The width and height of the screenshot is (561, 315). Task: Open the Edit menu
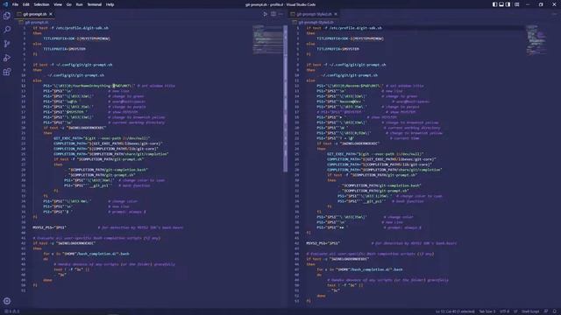coord(26,4)
